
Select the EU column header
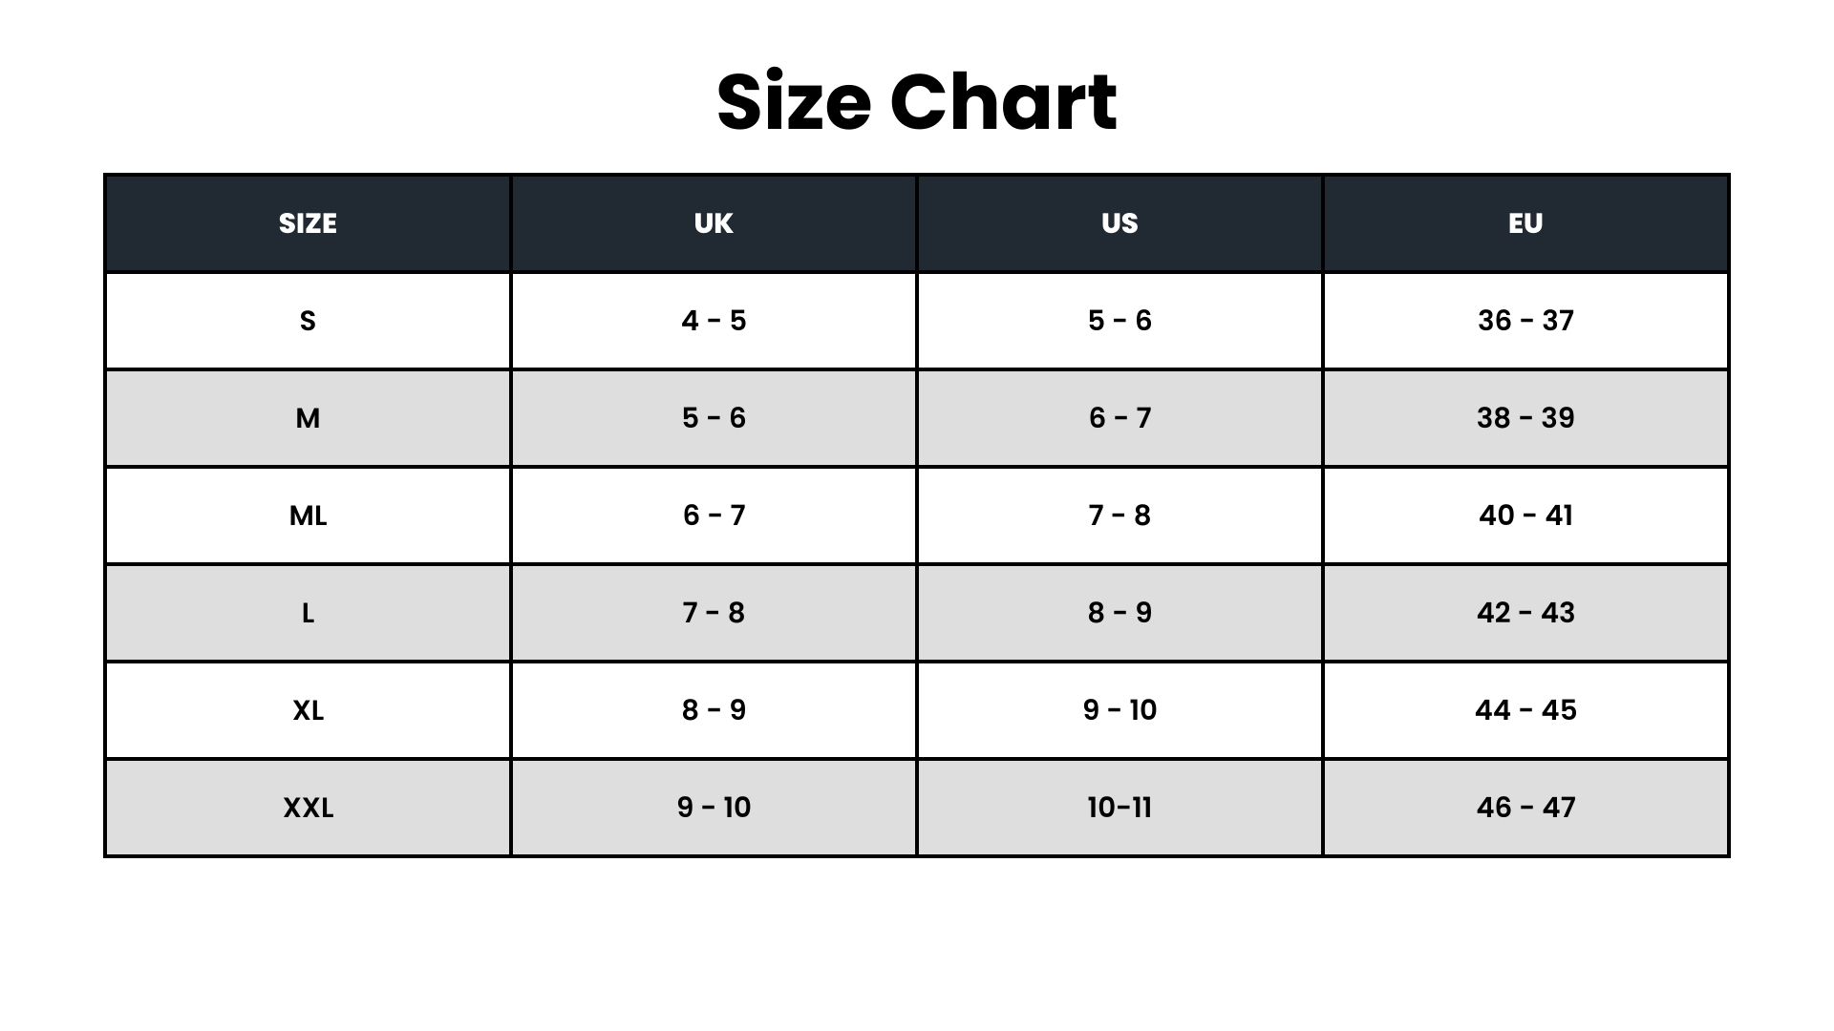point(1525,223)
